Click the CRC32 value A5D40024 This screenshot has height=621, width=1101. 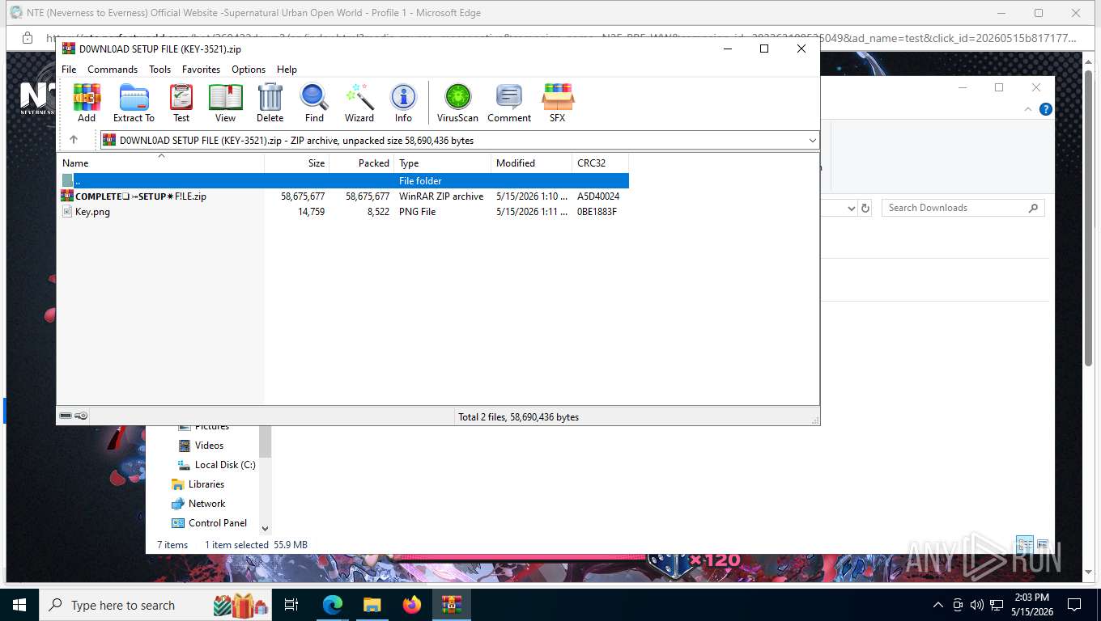tap(598, 196)
